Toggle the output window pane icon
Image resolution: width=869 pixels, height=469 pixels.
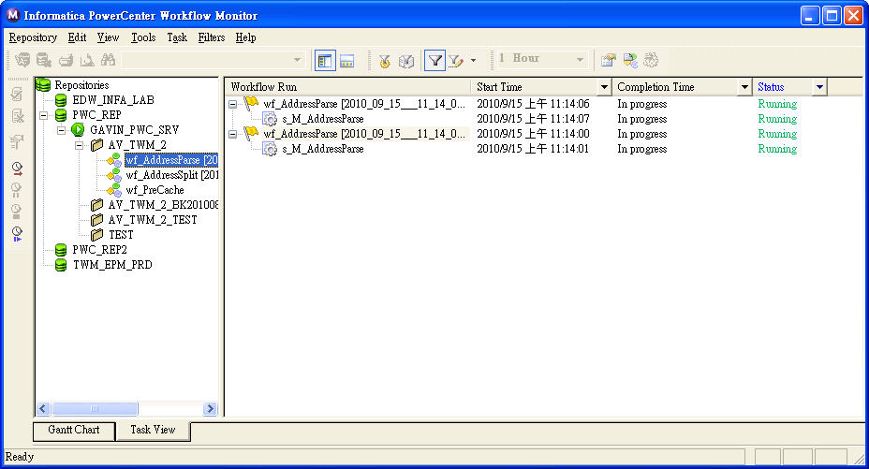[x=346, y=60]
